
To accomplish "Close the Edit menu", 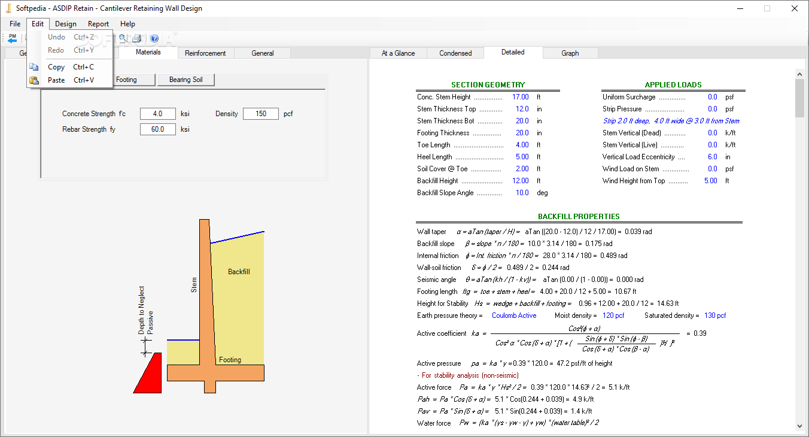I will (x=38, y=24).
